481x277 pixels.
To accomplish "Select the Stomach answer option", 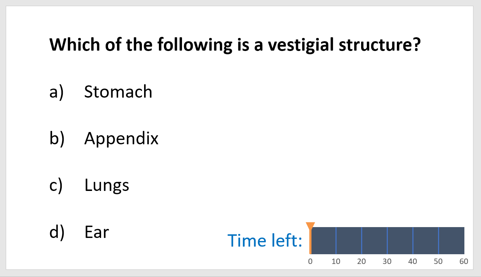I will pos(118,92).
